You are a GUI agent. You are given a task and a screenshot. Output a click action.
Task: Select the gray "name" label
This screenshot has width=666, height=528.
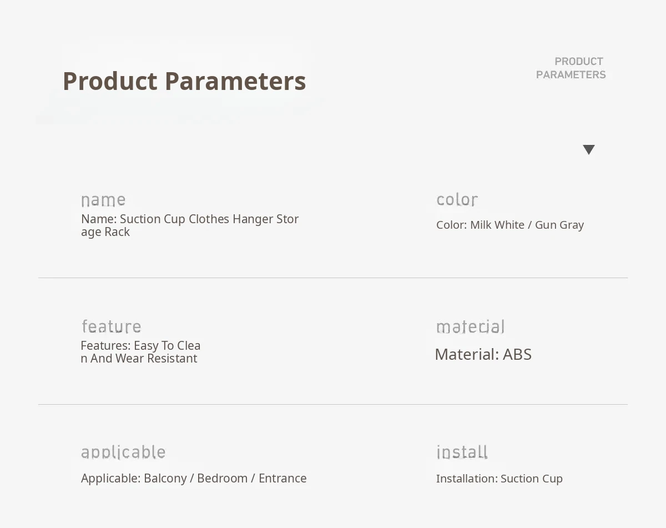tap(103, 200)
